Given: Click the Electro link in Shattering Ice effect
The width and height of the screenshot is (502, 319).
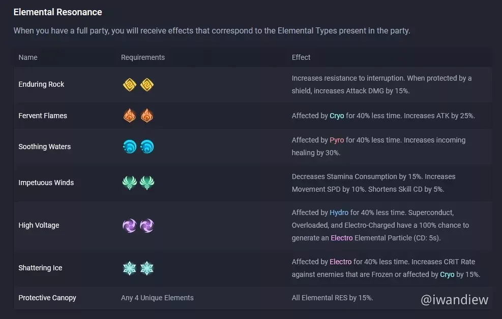Looking at the screenshot, I should click(x=341, y=262).
